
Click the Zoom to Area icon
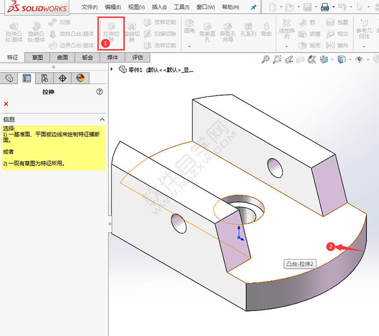coord(277,59)
